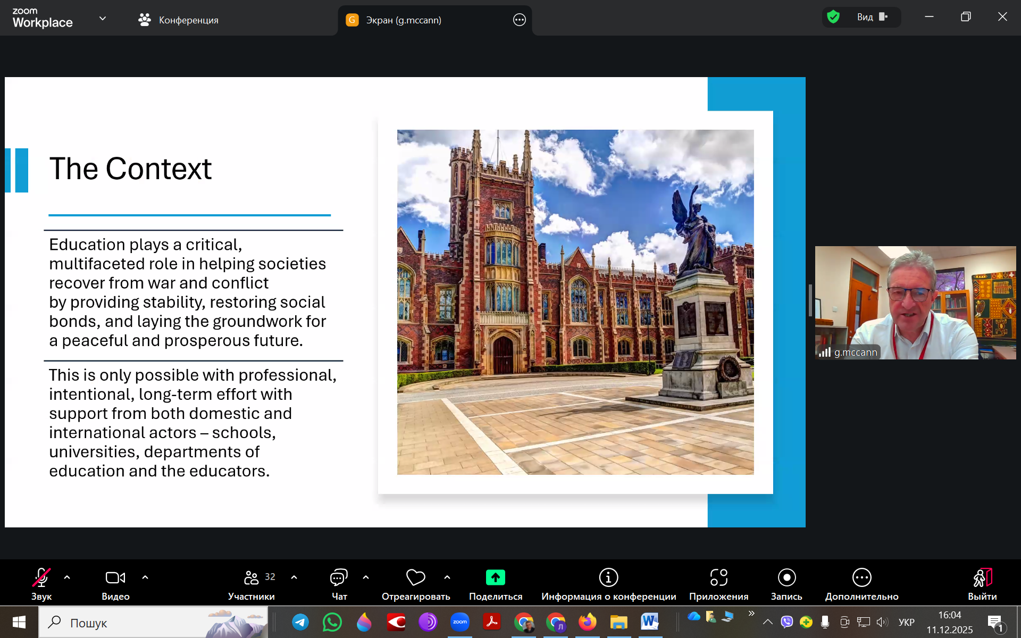Leave meeting via Выйти button
The height and width of the screenshot is (638, 1021).
click(x=982, y=583)
